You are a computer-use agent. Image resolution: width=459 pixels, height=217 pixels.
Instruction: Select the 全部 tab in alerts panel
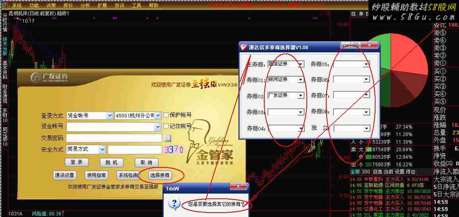pos(355,171)
